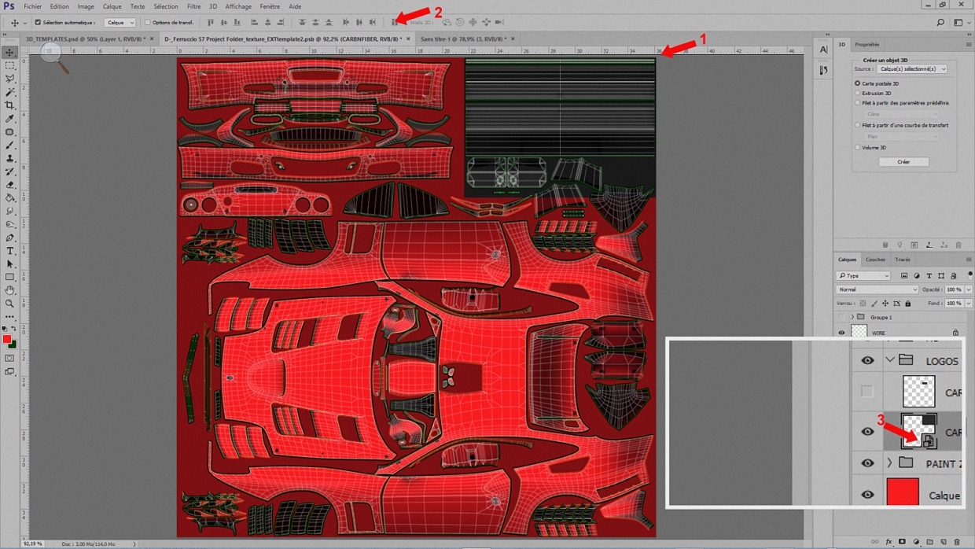Hide the WIRE layer with its eye

pos(841,333)
